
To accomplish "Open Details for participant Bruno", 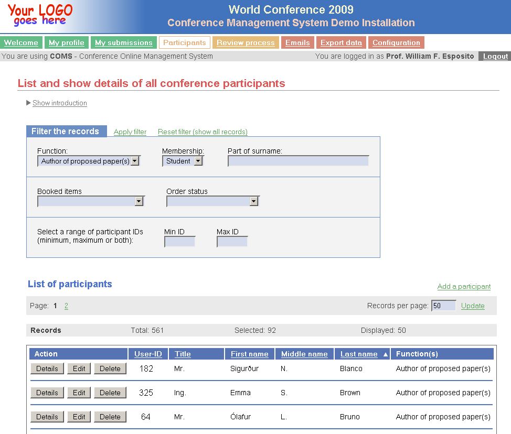I will point(47,417).
